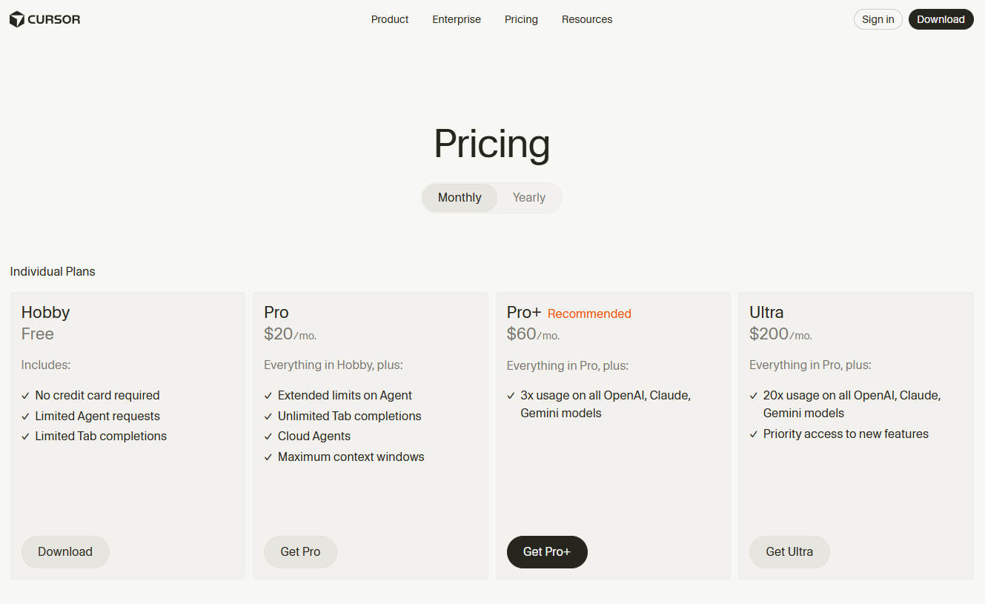Viewport: 985px width, 604px height.
Task: Expand the Enterprise navigation item
Action: 456,19
